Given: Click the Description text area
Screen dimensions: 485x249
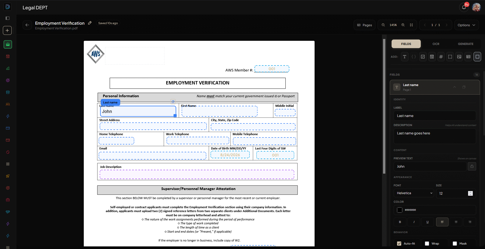Looking at the screenshot, I should (x=435, y=136).
